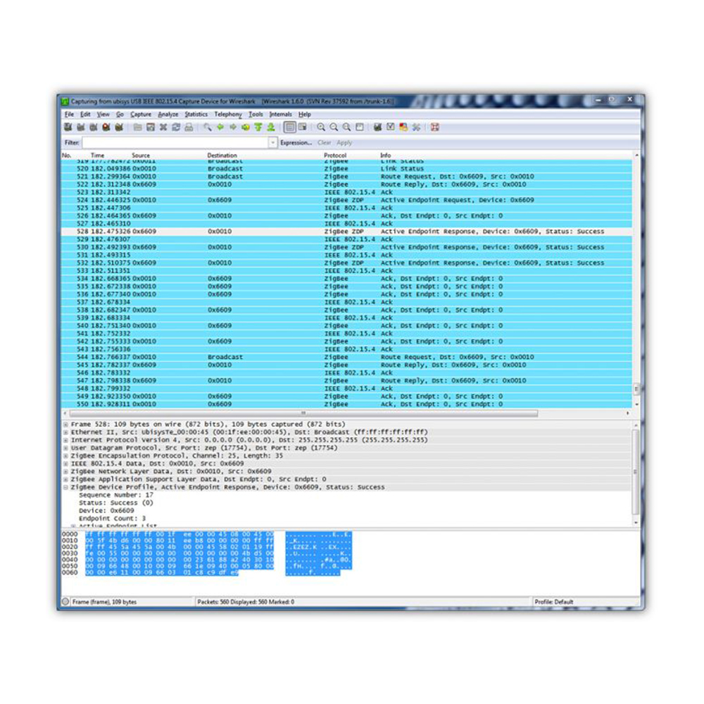Collapse the ZigBee Device Profile node
The width and height of the screenshot is (704, 704).
pyautogui.click(x=65, y=487)
